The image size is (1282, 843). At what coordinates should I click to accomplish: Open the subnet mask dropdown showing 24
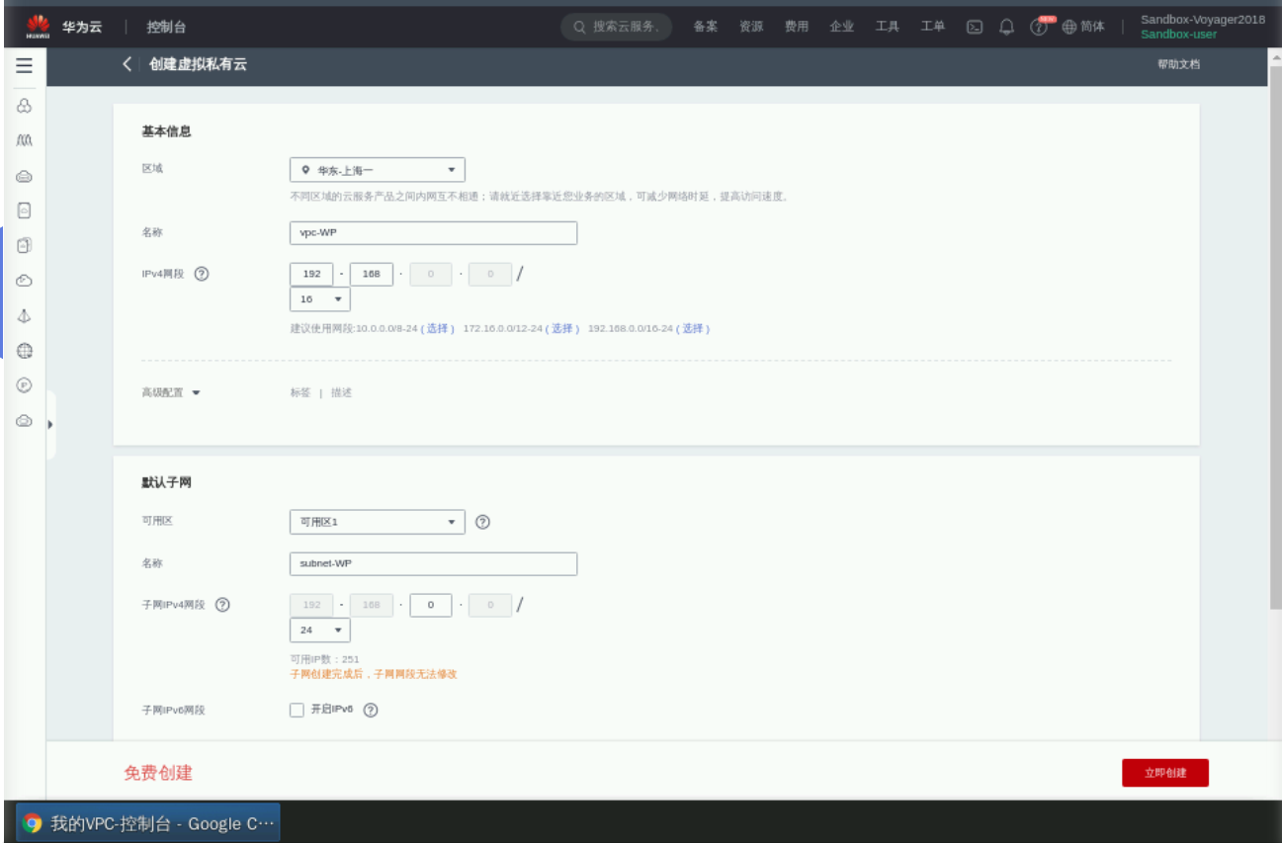tap(320, 630)
